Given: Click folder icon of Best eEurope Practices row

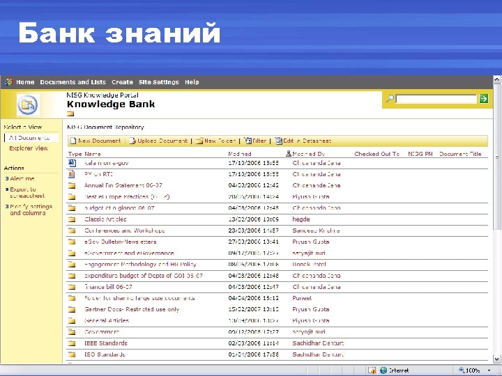Looking at the screenshot, I should pos(72,196).
